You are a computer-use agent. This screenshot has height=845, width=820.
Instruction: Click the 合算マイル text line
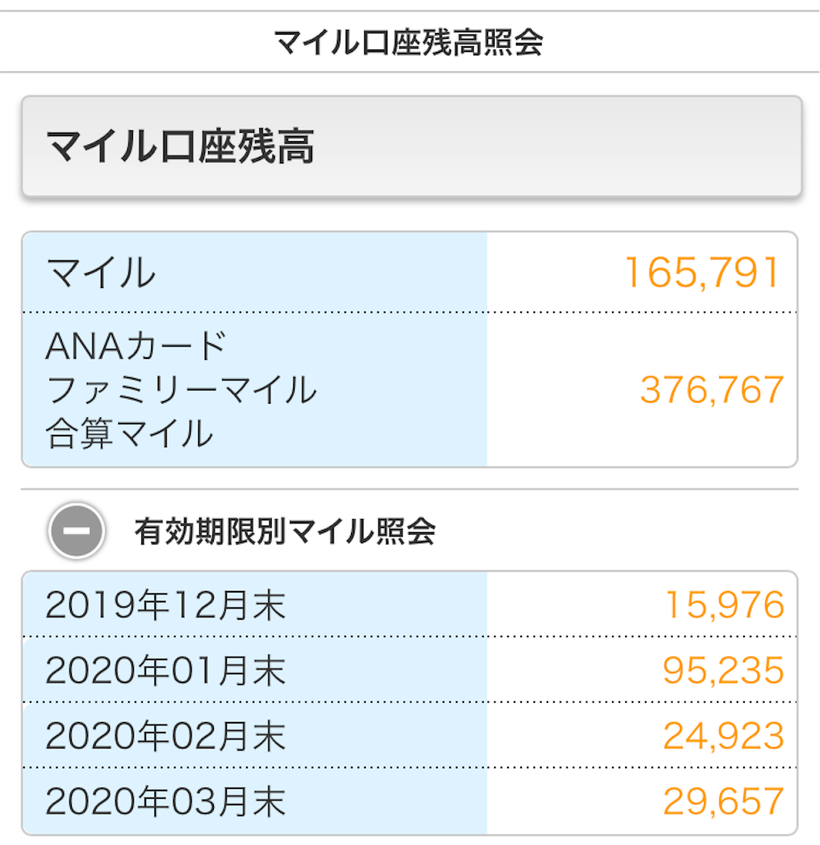coord(130,434)
